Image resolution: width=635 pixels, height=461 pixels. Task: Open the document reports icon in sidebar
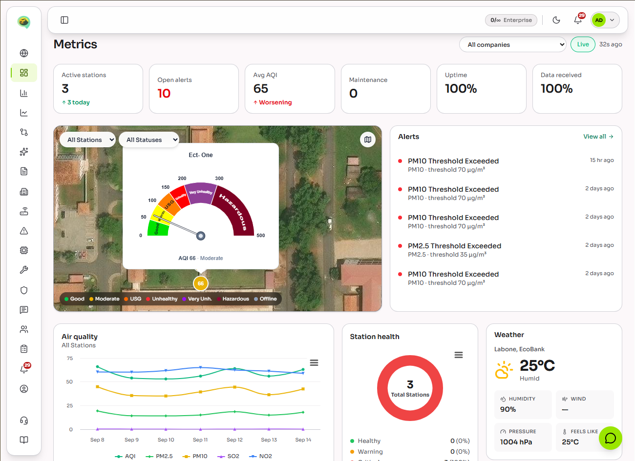click(x=24, y=171)
